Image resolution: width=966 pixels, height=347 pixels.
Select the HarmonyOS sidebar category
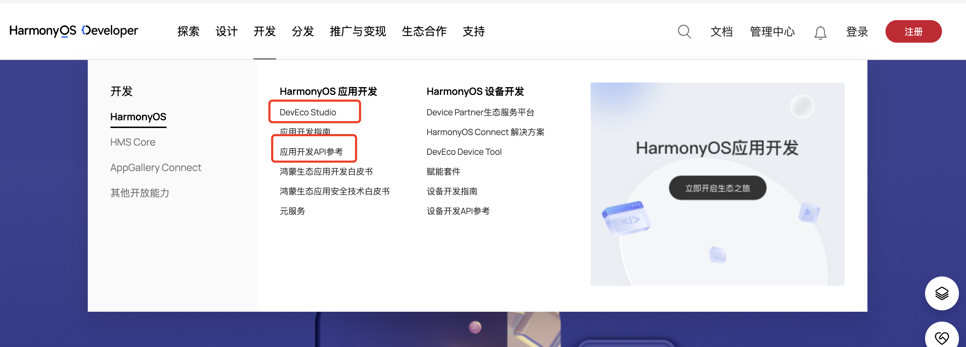point(138,117)
